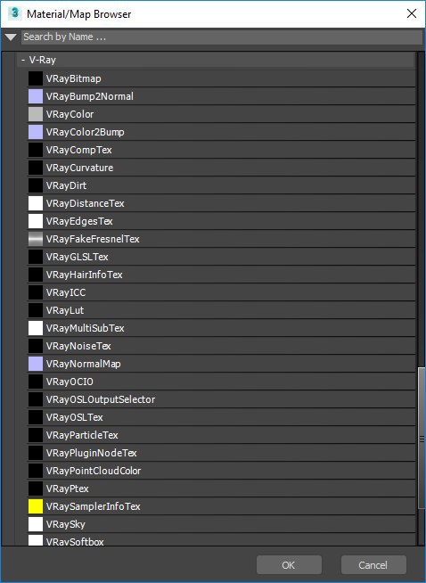Choose the VRayDirt map label

66,185
